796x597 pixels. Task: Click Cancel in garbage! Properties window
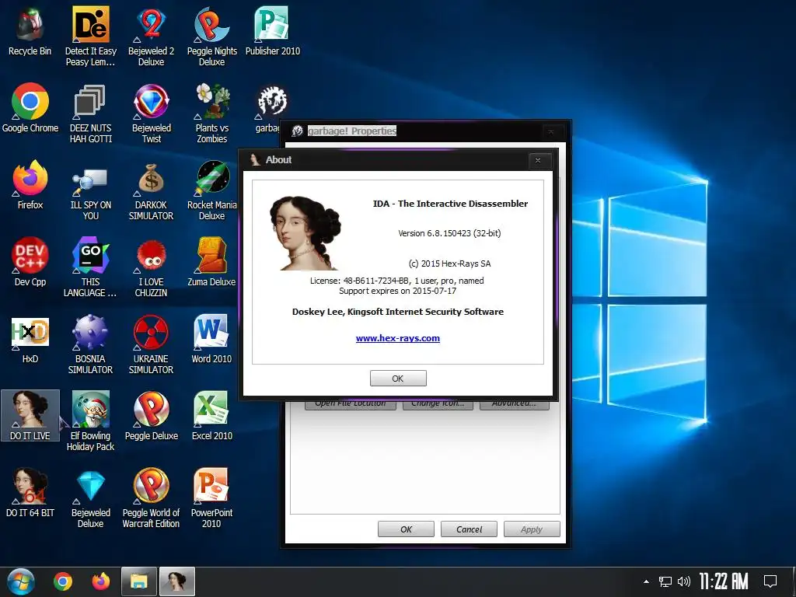pos(469,529)
